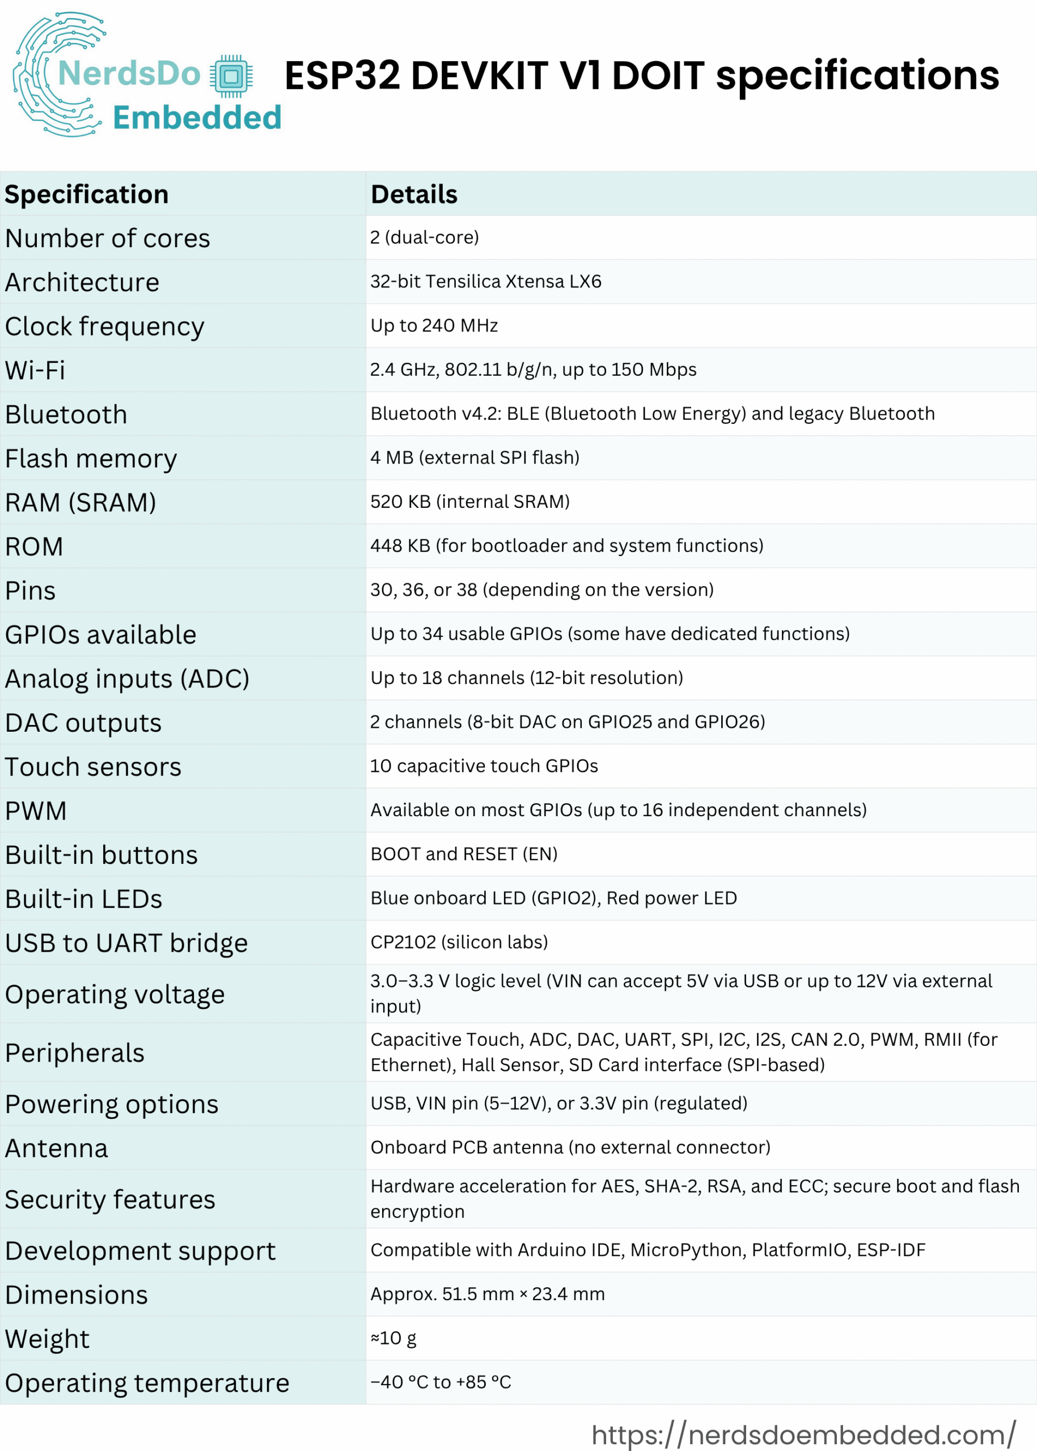Click the Security features row label
This screenshot has height=1451, width=1037.
point(111,1199)
